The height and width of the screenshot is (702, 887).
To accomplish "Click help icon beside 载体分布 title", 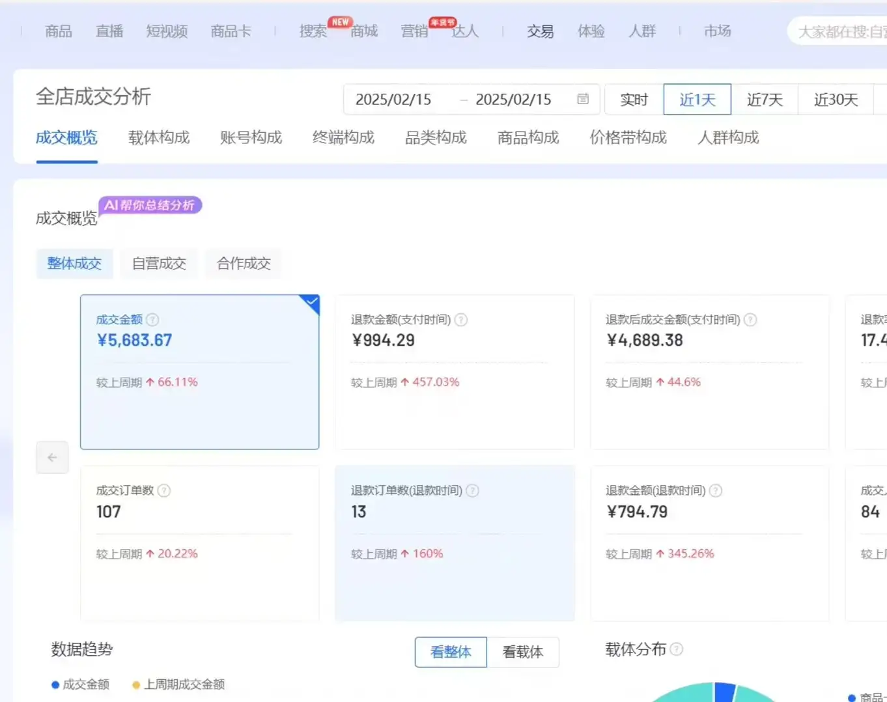I will pos(677,649).
